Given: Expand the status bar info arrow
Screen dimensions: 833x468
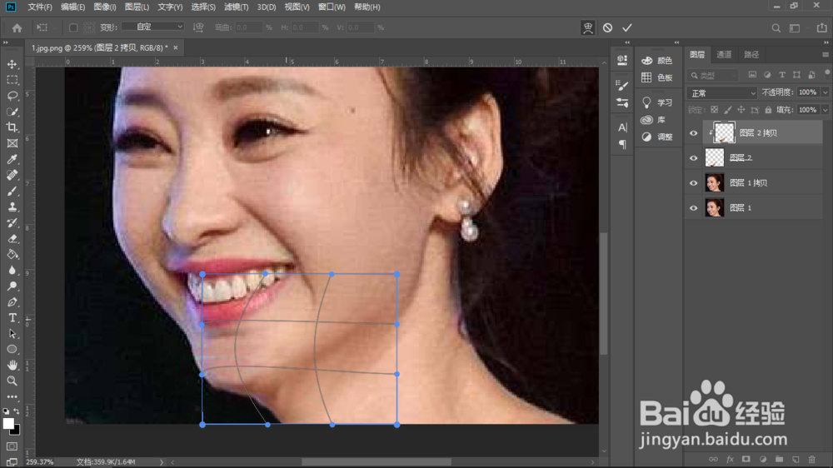Looking at the screenshot, I should [x=161, y=462].
